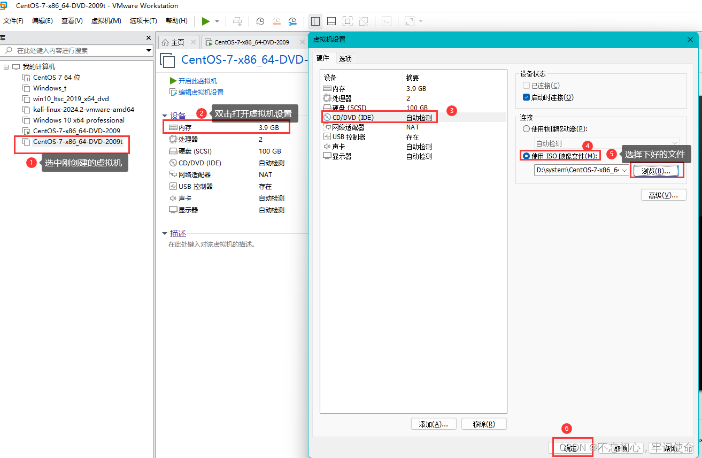Image resolution: width=702 pixels, height=458 pixels.
Task: Toggle the library sidebar view icon
Action: (x=315, y=21)
